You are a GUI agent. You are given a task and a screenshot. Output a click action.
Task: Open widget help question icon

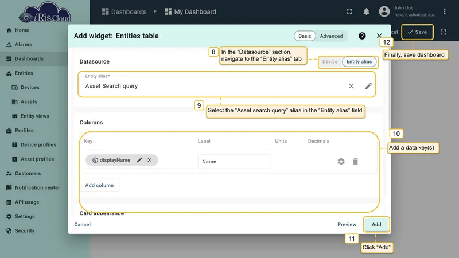pos(362,36)
